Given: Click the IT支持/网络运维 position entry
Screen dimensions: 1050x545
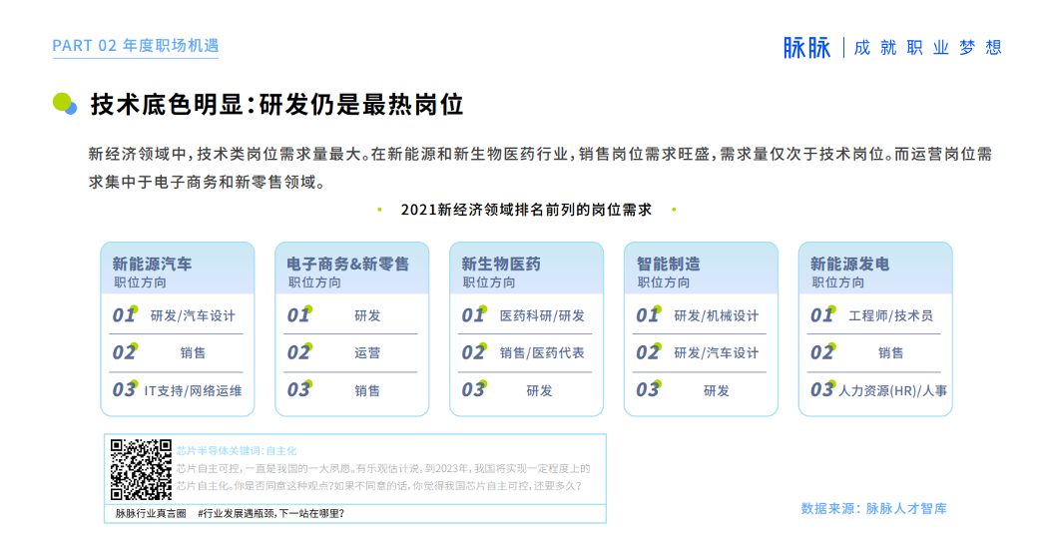Looking at the screenshot, I should 193,390.
